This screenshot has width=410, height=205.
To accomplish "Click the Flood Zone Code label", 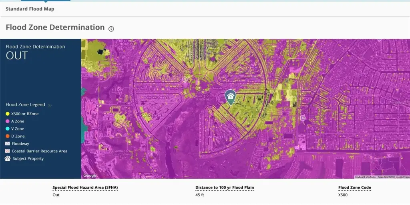I will (x=354, y=187).
